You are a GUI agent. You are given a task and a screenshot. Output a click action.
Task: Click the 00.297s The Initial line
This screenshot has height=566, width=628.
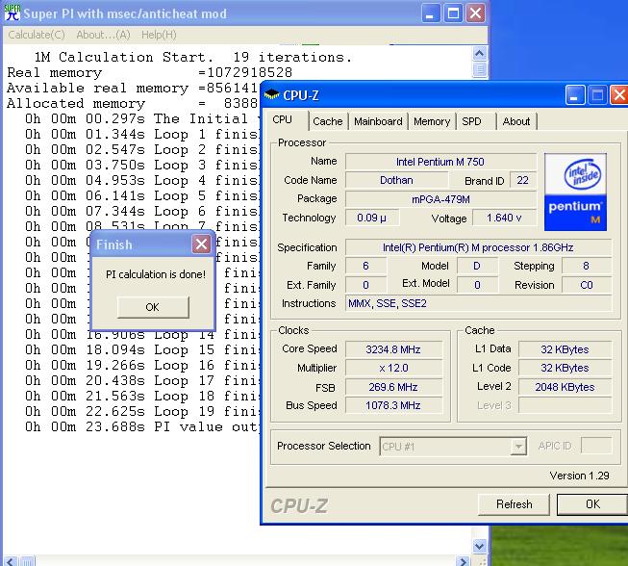click(141, 118)
